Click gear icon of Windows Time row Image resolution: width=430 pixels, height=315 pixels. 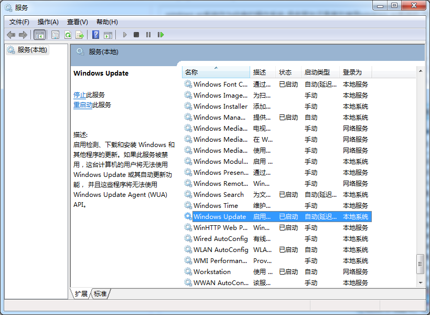(x=188, y=205)
